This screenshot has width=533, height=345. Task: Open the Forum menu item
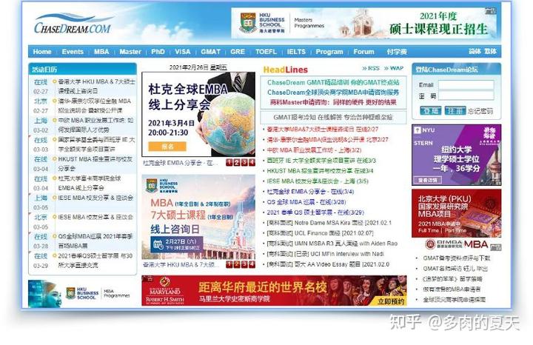363,52
